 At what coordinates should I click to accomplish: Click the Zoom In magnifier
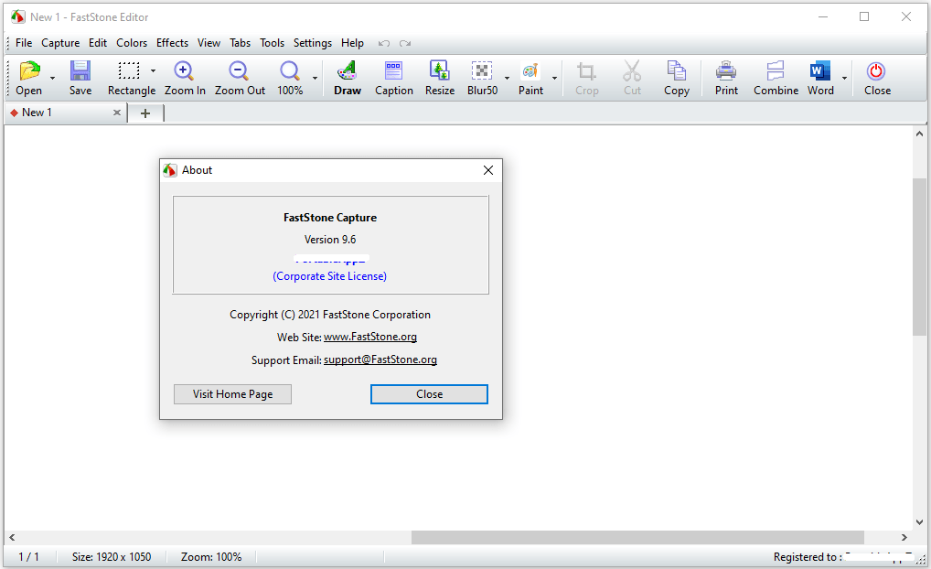[184, 71]
